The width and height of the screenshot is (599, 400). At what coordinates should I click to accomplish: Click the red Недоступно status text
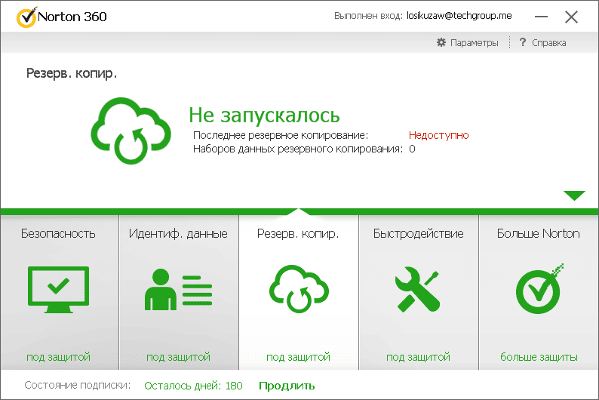coord(438,135)
